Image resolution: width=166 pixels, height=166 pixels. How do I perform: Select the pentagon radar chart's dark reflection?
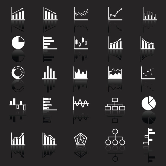click(x=81, y=152)
